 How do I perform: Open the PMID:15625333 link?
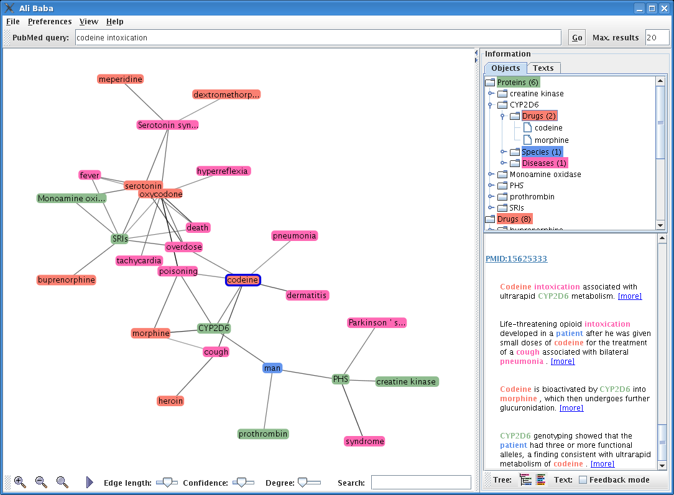coord(516,258)
